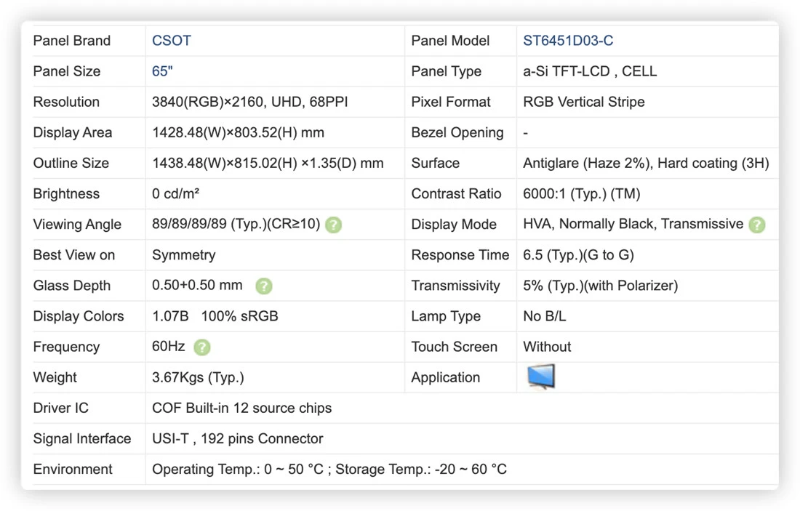The image size is (800, 511).
Task: Click the Weight label
Action: tap(55, 377)
